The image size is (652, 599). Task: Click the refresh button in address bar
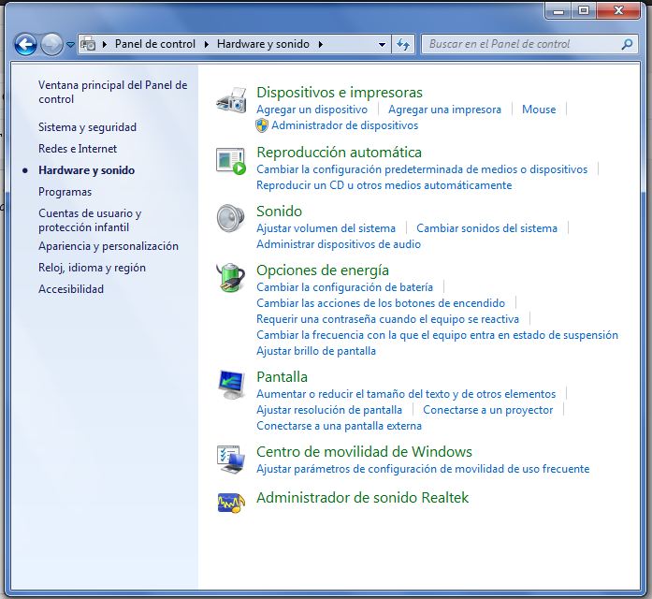coord(403,44)
